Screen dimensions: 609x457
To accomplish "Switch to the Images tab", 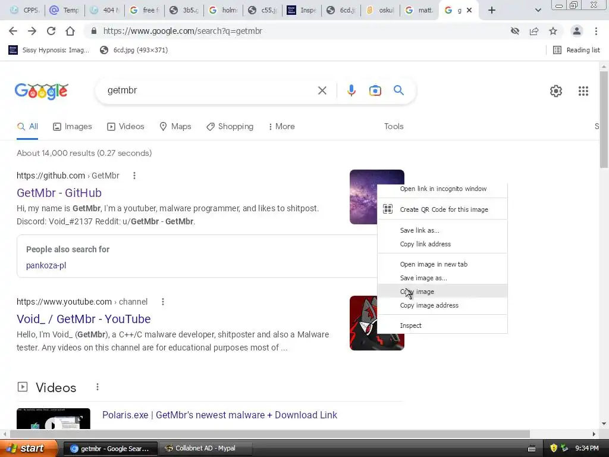I will [73, 126].
